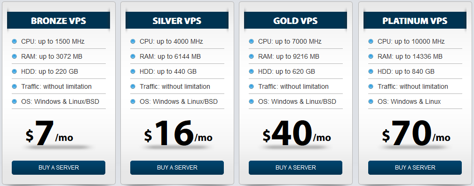This screenshot has height=186, width=474.
Task: Select the Bronze VPS plan header
Action: 58,21
